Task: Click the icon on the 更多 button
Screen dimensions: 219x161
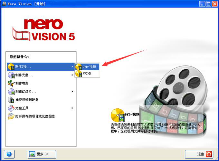Action: (x=32, y=154)
